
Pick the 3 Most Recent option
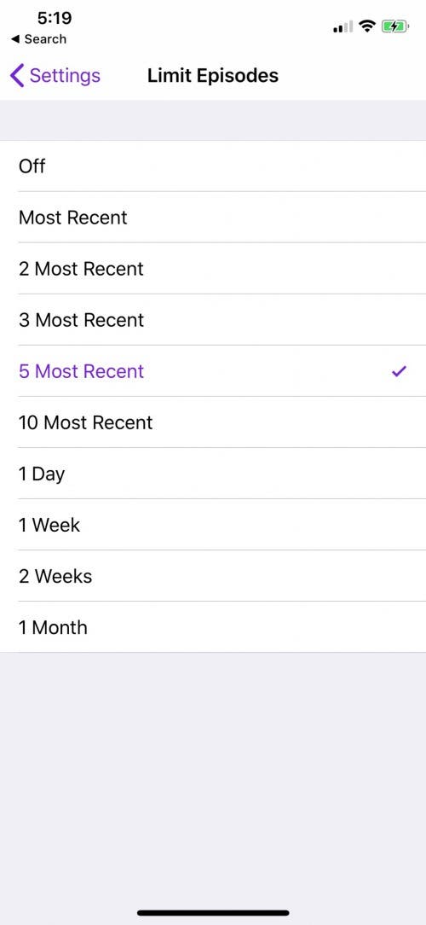pyautogui.click(x=213, y=320)
